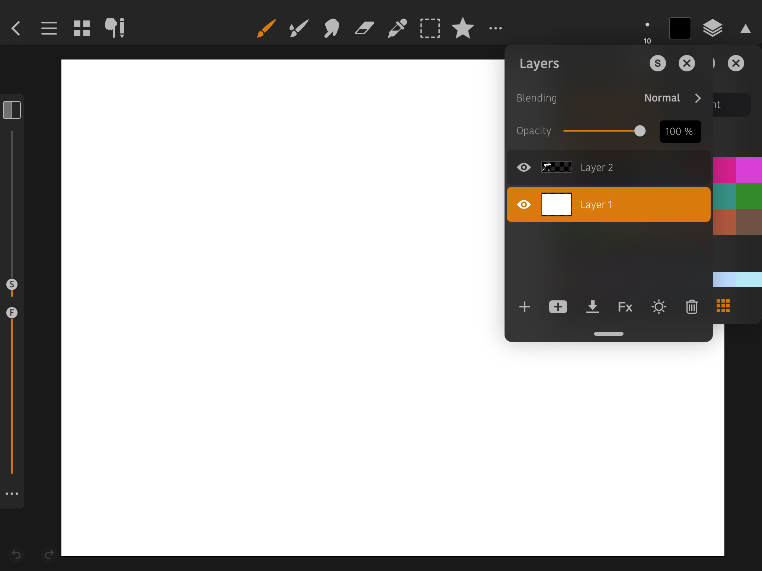Viewport: 762px width, 571px height.
Task: Hide Layer 2 using eye icon
Action: (x=524, y=167)
